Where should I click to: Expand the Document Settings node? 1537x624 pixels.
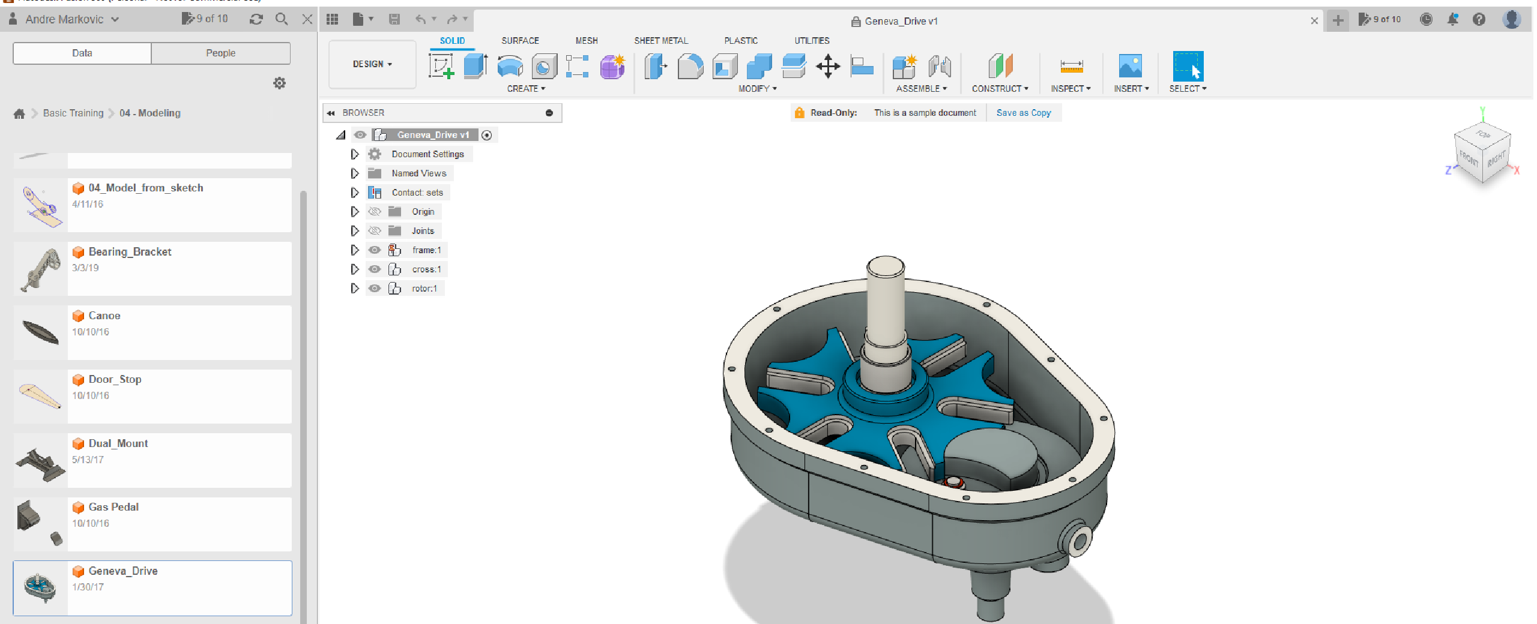point(355,154)
